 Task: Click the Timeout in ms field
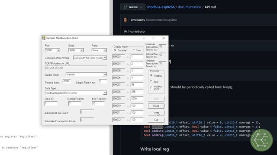coord(67,81)
